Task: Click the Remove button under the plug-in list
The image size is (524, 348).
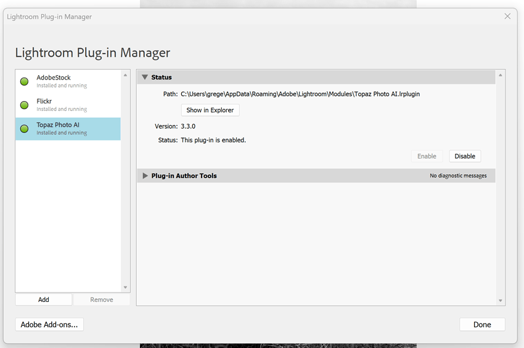Action: pos(102,300)
